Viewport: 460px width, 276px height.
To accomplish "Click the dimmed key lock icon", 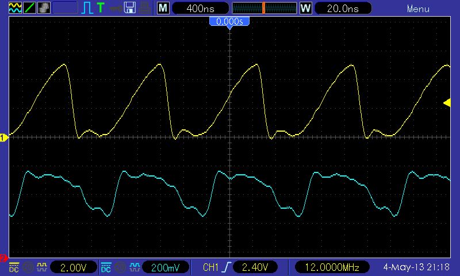I will tap(116, 9).
